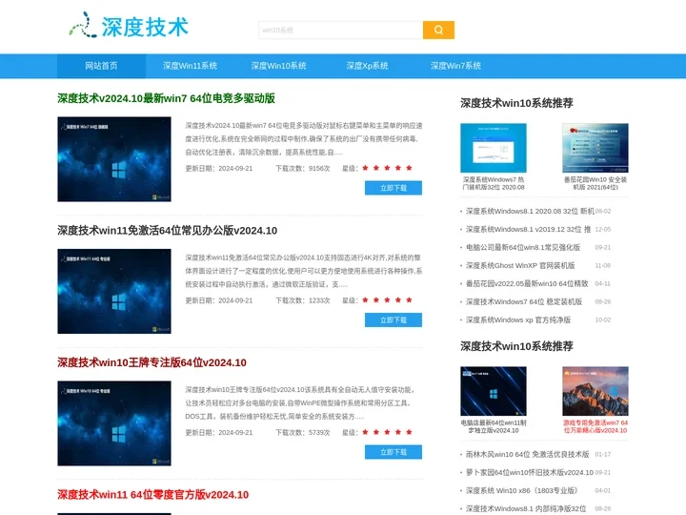
Task: Open the 深度Win11系统 nav tab
Action: tap(190, 66)
